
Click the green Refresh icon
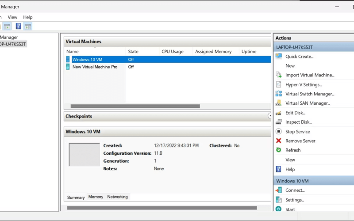(x=279, y=150)
